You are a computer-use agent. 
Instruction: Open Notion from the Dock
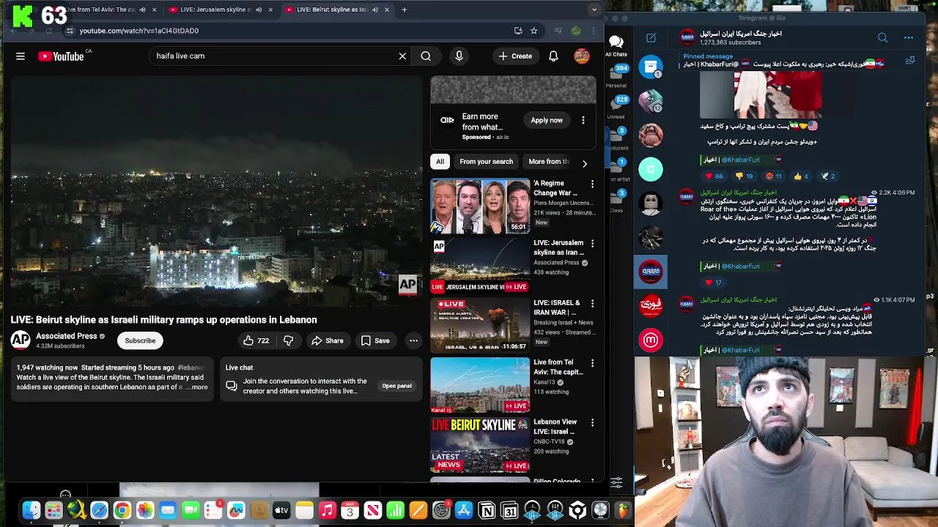tap(487, 510)
